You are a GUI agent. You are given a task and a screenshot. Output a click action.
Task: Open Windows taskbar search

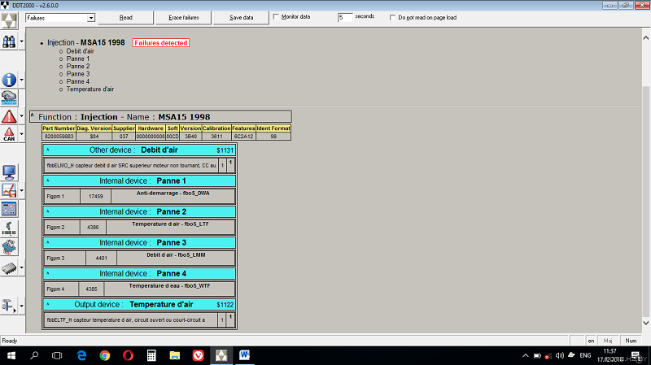(x=34, y=355)
